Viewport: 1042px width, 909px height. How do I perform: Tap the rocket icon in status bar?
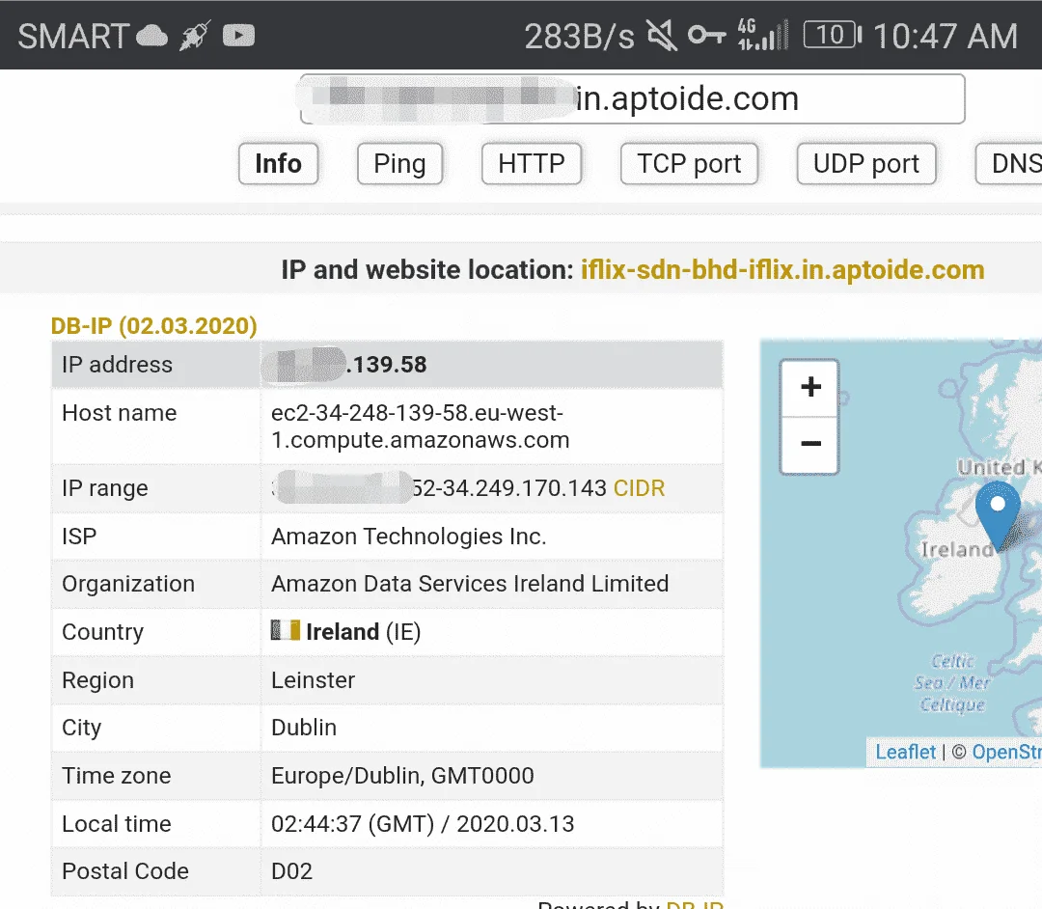click(195, 35)
